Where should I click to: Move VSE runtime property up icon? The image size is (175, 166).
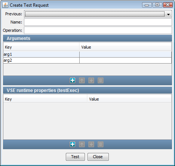tap(82, 144)
